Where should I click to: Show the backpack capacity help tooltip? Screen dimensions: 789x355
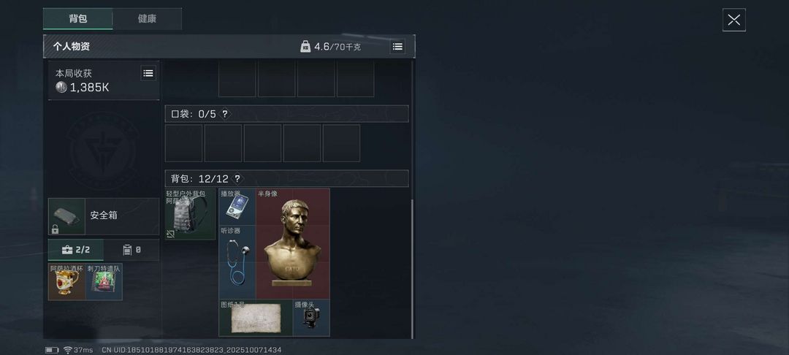(x=237, y=179)
